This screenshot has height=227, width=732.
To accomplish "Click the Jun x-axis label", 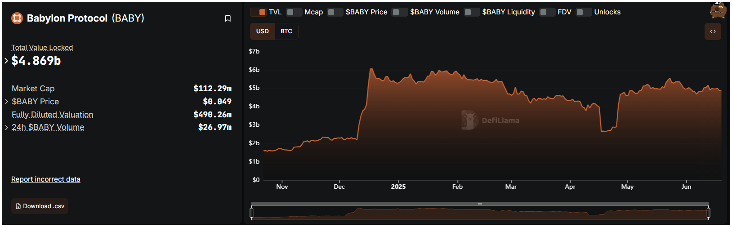I will pyautogui.click(x=686, y=187).
